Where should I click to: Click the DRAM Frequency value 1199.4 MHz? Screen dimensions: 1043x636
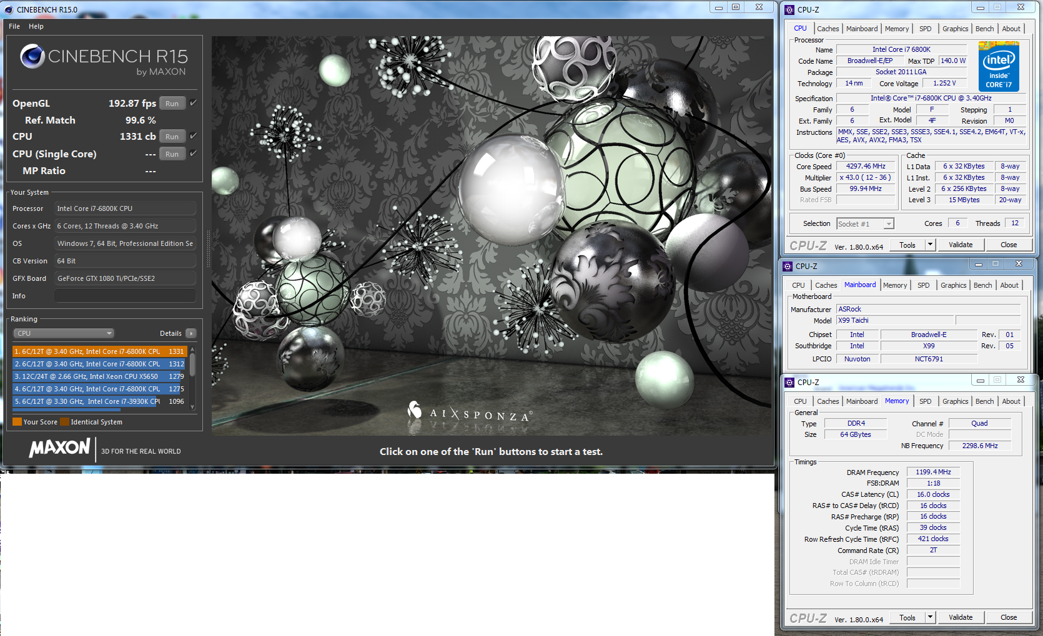[933, 472]
